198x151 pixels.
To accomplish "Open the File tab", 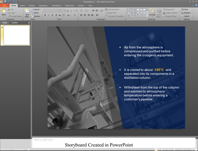I will [x=4, y=5].
